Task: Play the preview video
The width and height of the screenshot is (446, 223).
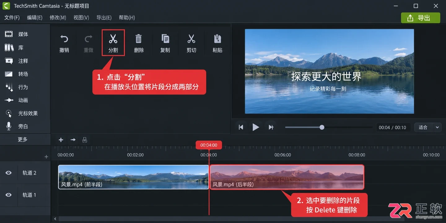Action: (256, 127)
